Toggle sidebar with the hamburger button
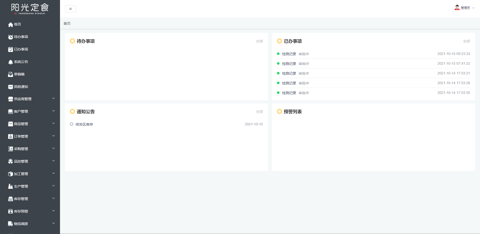The image size is (480, 234). (x=70, y=9)
